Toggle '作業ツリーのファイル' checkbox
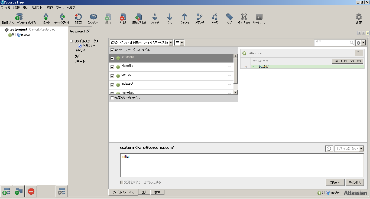The image size is (370, 199). pyautogui.click(x=112, y=98)
